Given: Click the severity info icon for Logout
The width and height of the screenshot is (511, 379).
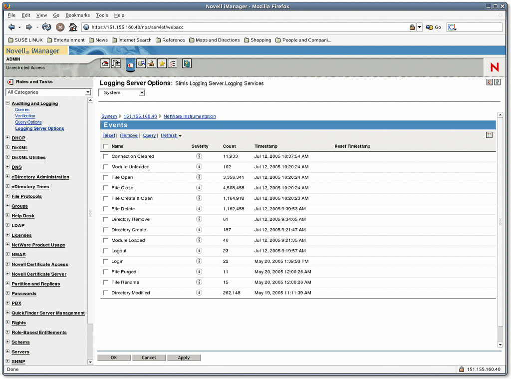Looking at the screenshot, I should tap(199, 251).
